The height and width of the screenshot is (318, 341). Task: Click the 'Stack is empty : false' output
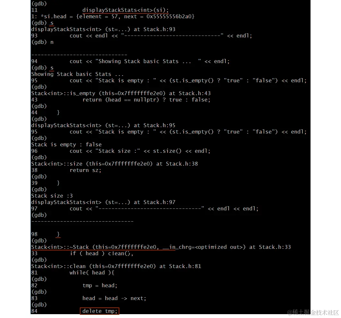(x=66, y=144)
